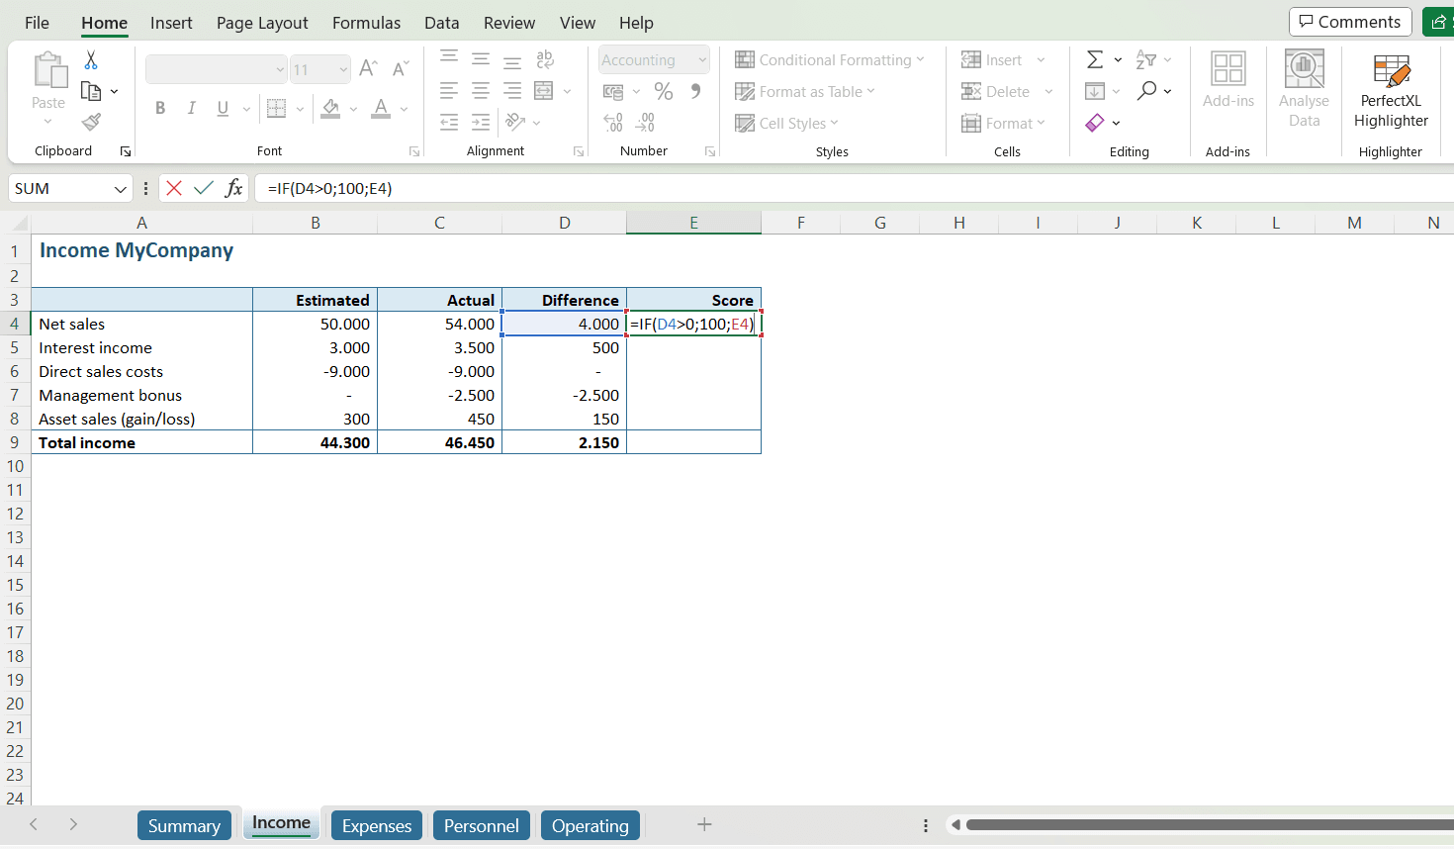Apply Percent Style number format
Viewport: 1454px width, 849px height.
point(664,92)
